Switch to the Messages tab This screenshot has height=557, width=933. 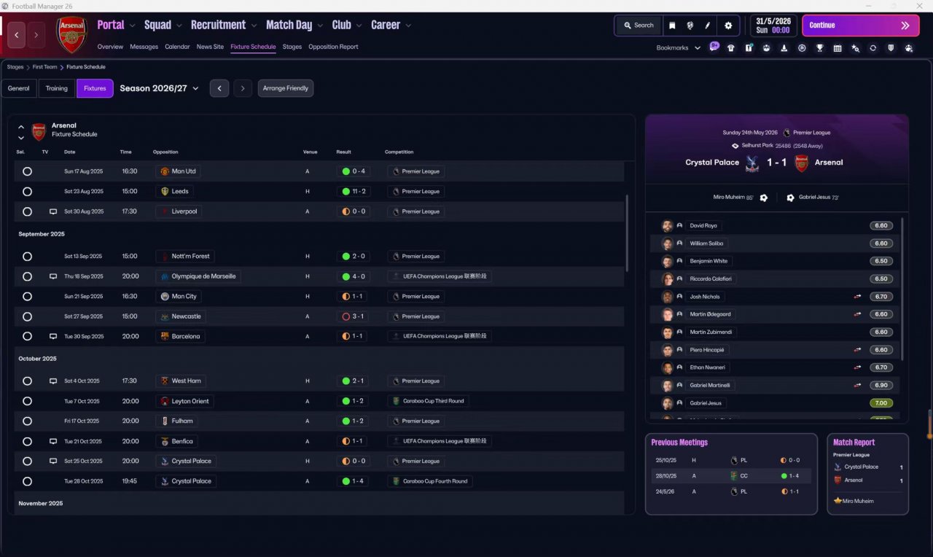coord(144,47)
